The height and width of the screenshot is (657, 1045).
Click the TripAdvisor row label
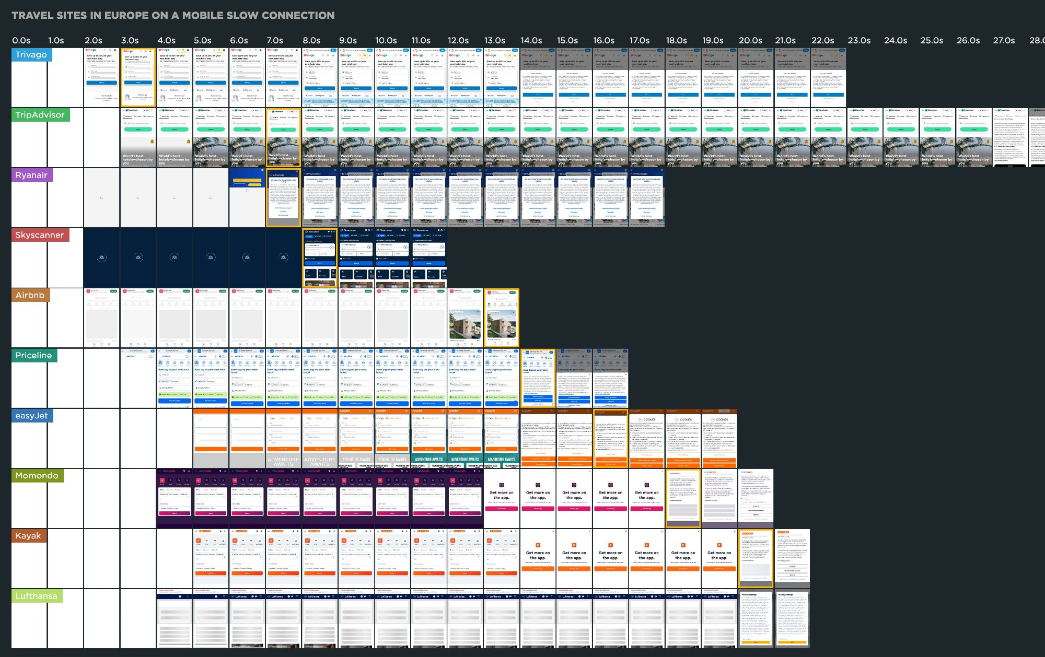pyautogui.click(x=40, y=115)
